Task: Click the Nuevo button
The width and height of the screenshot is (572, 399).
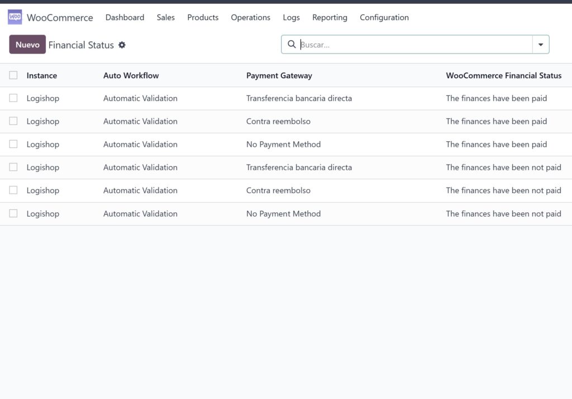Action: click(x=27, y=44)
